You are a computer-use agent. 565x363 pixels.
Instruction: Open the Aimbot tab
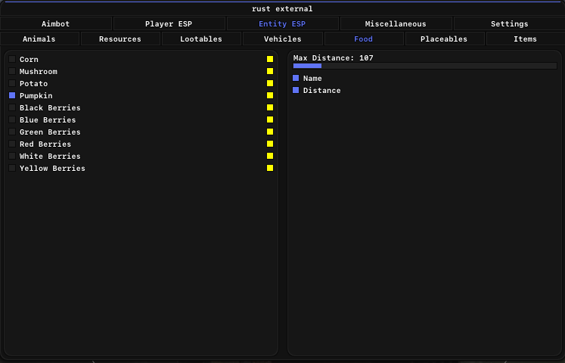56,23
